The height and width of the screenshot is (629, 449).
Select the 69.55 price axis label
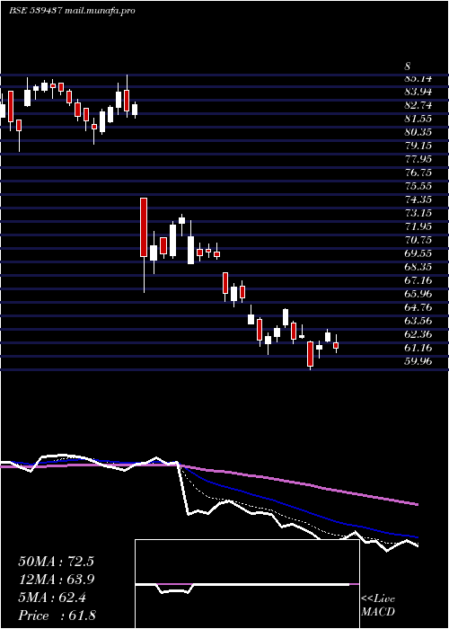[x=418, y=253]
